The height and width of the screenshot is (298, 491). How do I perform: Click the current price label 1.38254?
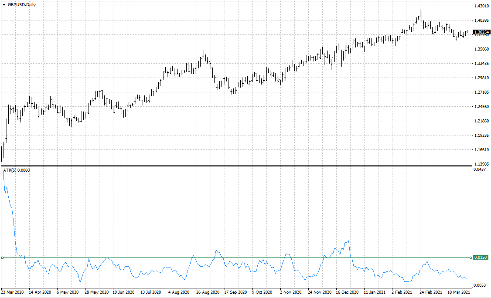coord(481,32)
